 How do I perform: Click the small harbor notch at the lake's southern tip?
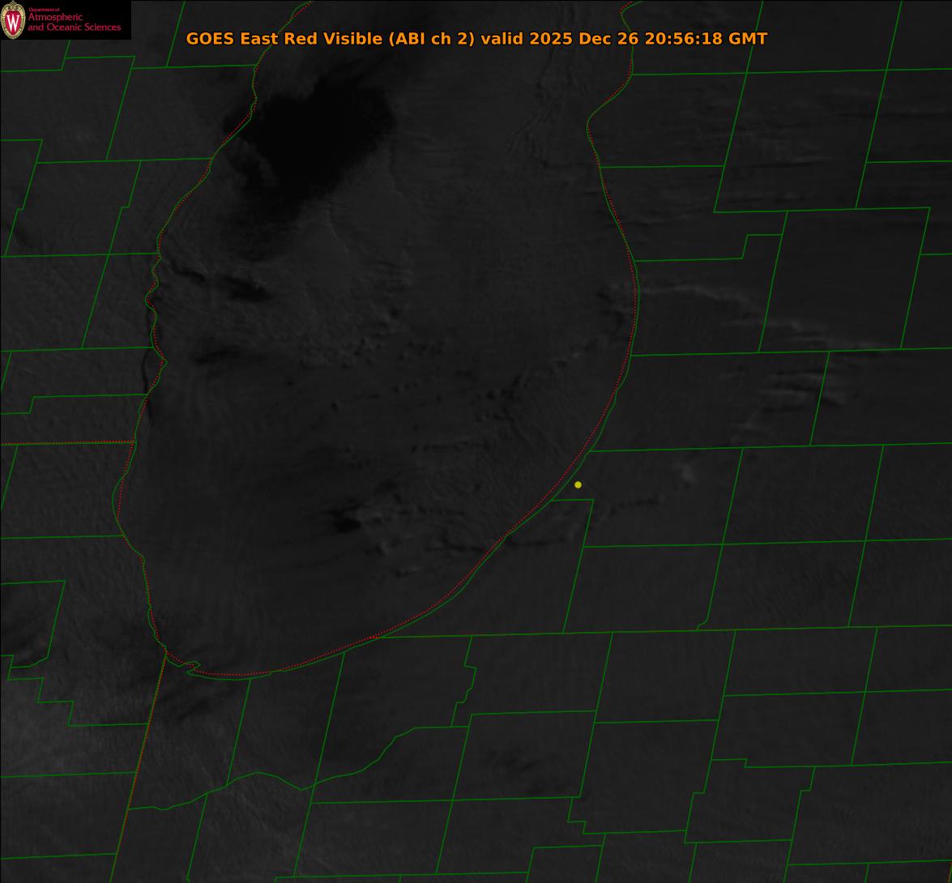[x=192, y=666]
